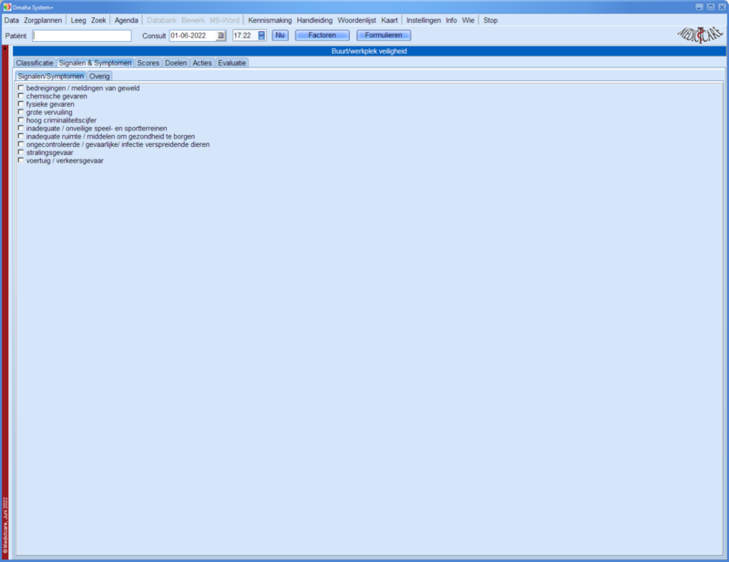Open the Overig sub-tab

click(x=99, y=76)
